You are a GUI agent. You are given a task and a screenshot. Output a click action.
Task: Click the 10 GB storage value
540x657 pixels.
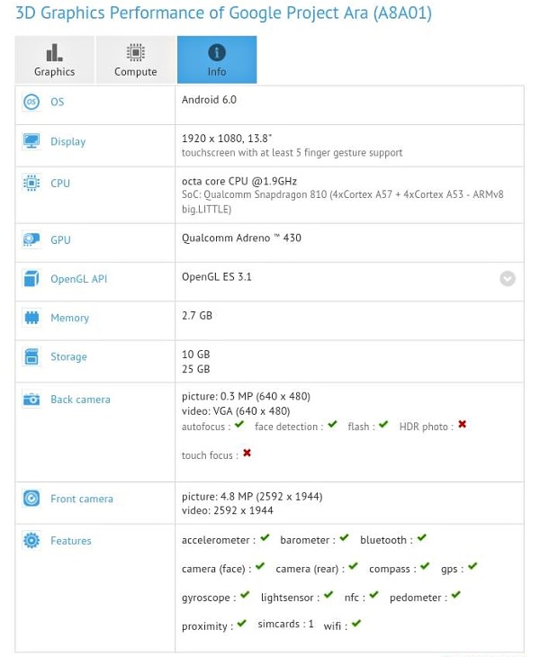click(195, 354)
